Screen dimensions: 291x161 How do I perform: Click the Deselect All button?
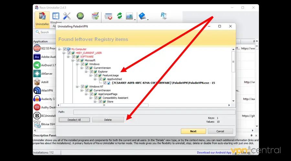coord(74,120)
